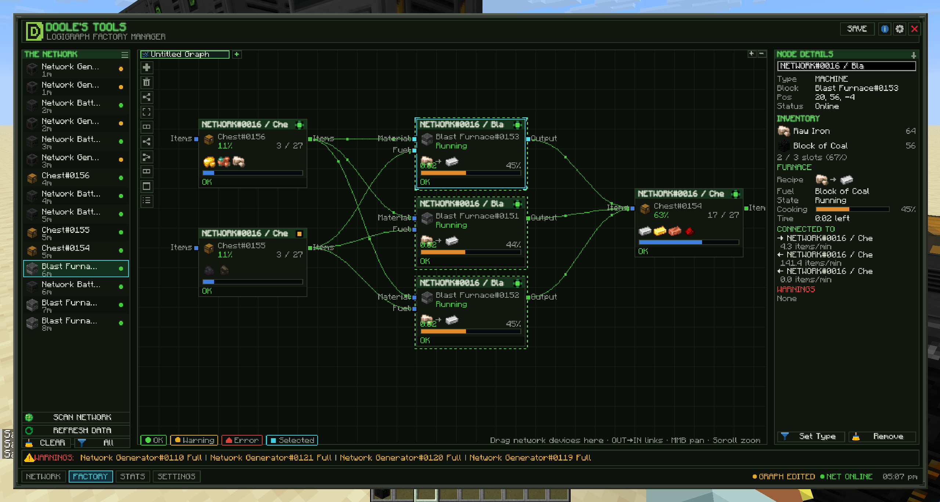Image resolution: width=940 pixels, height=502 pixels.
Task: Click the '141.4 items/min' connection text
Action: 810,263
